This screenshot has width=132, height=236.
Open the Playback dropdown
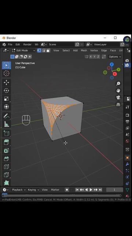point(19,190)
